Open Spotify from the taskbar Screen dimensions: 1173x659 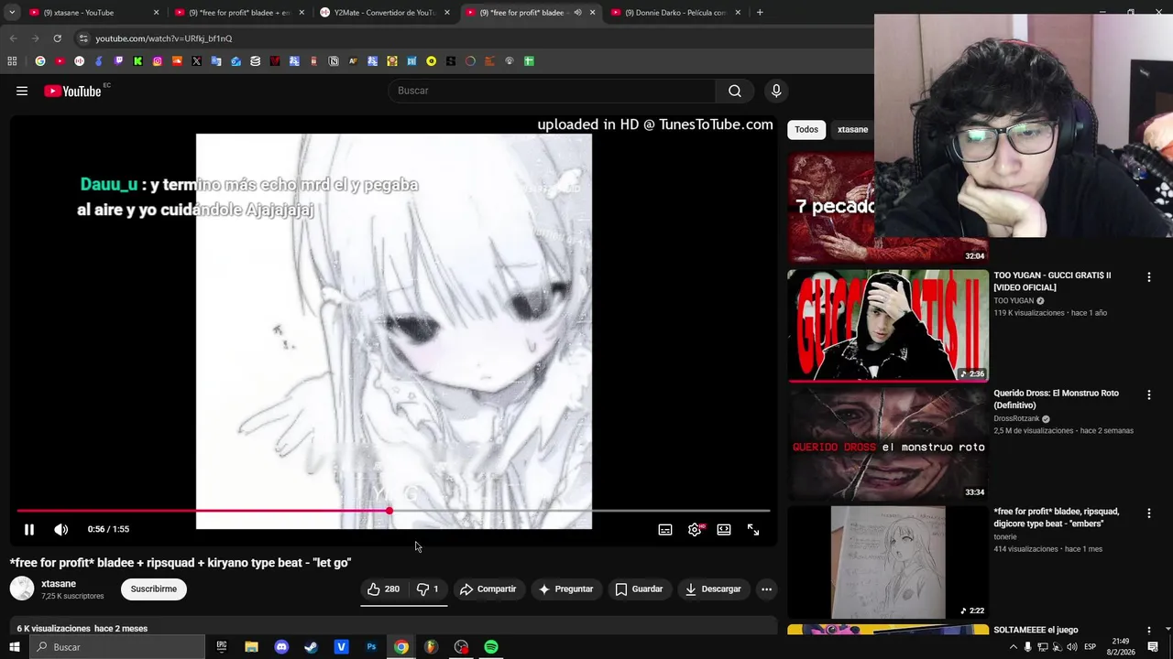tap(491, 647)
